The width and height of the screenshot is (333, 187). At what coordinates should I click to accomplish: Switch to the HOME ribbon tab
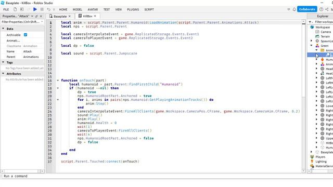point(63,9)
